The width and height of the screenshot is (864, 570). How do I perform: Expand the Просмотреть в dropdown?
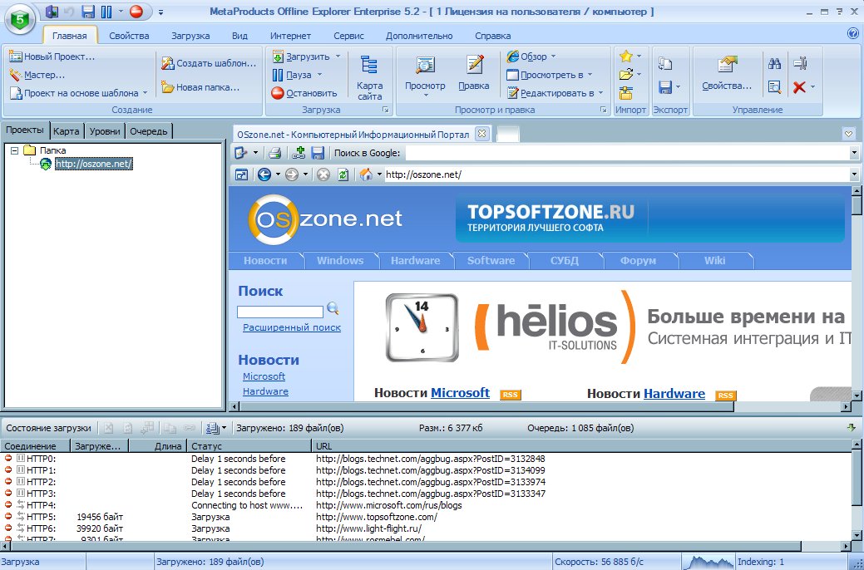590,74
